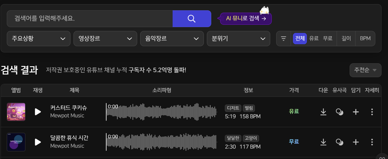Click the 2:30 duration text

230,147
